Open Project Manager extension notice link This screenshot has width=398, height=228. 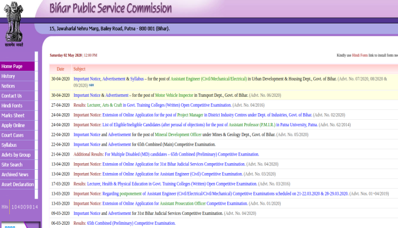[x=207, y=115]
